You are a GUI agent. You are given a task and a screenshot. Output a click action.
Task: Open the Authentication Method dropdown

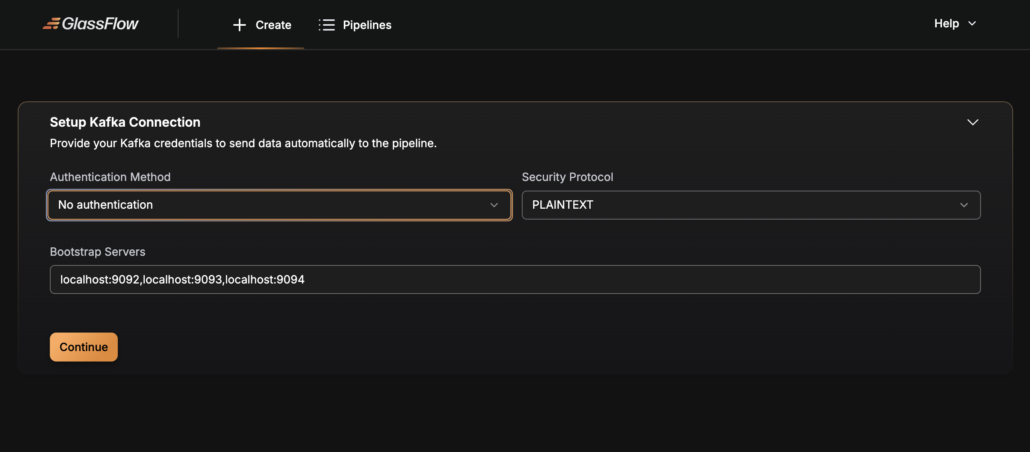coord(279,205)
